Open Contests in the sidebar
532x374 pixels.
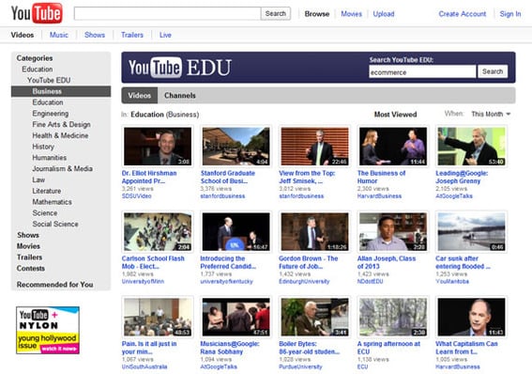pyautogui.click(x=31, y=269)
